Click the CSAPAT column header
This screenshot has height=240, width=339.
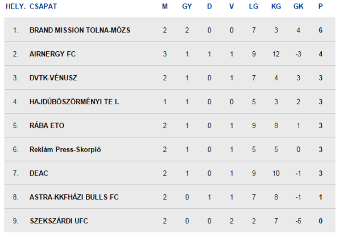point(43,6)
